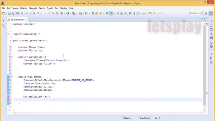Click the Disconnect debug icon
215x121 pixels.
(38, 13)
